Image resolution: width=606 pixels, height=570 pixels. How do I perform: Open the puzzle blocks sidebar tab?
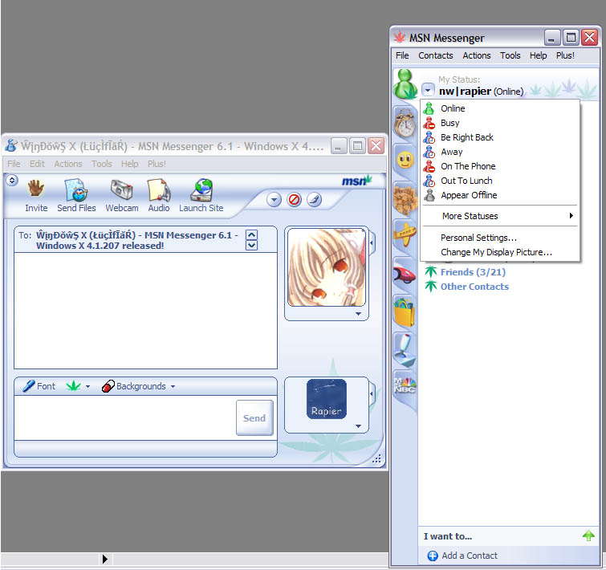tap(405, 199)
